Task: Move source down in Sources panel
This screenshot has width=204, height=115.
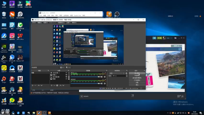Action: [63, 85]
